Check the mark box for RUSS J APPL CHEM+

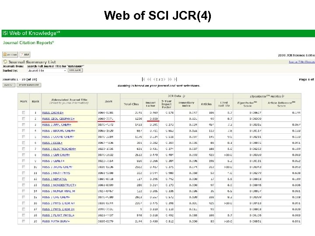click(x=24, y=125)
